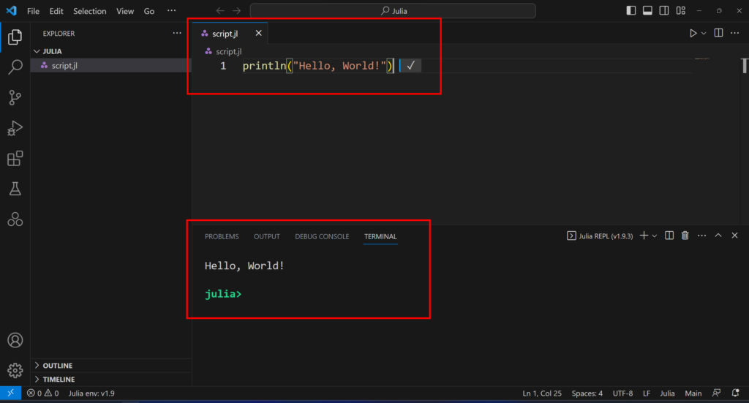The width and height of the screenshot is (749, 403).
Task: Open run options dropdown beside play button
Action: (x=704, y=34)
